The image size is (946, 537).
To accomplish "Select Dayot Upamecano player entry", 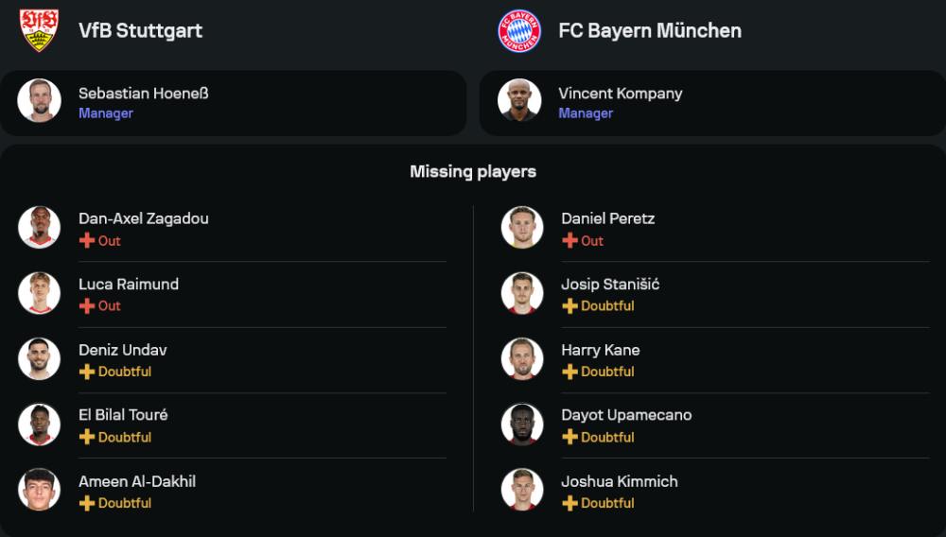I will [715, 425].
